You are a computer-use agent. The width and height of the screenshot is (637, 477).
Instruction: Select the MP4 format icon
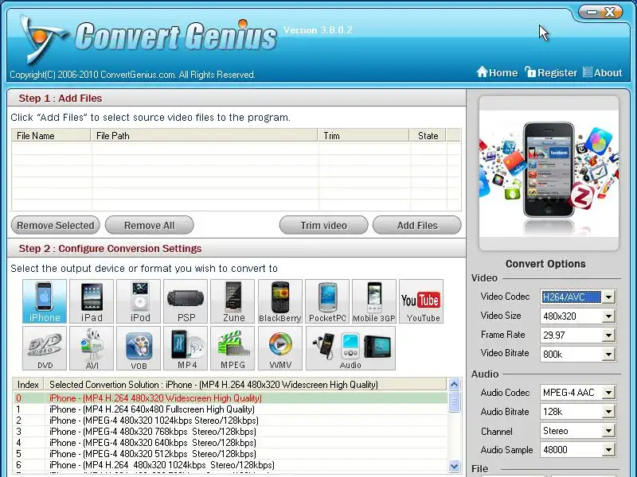(186, 348)
